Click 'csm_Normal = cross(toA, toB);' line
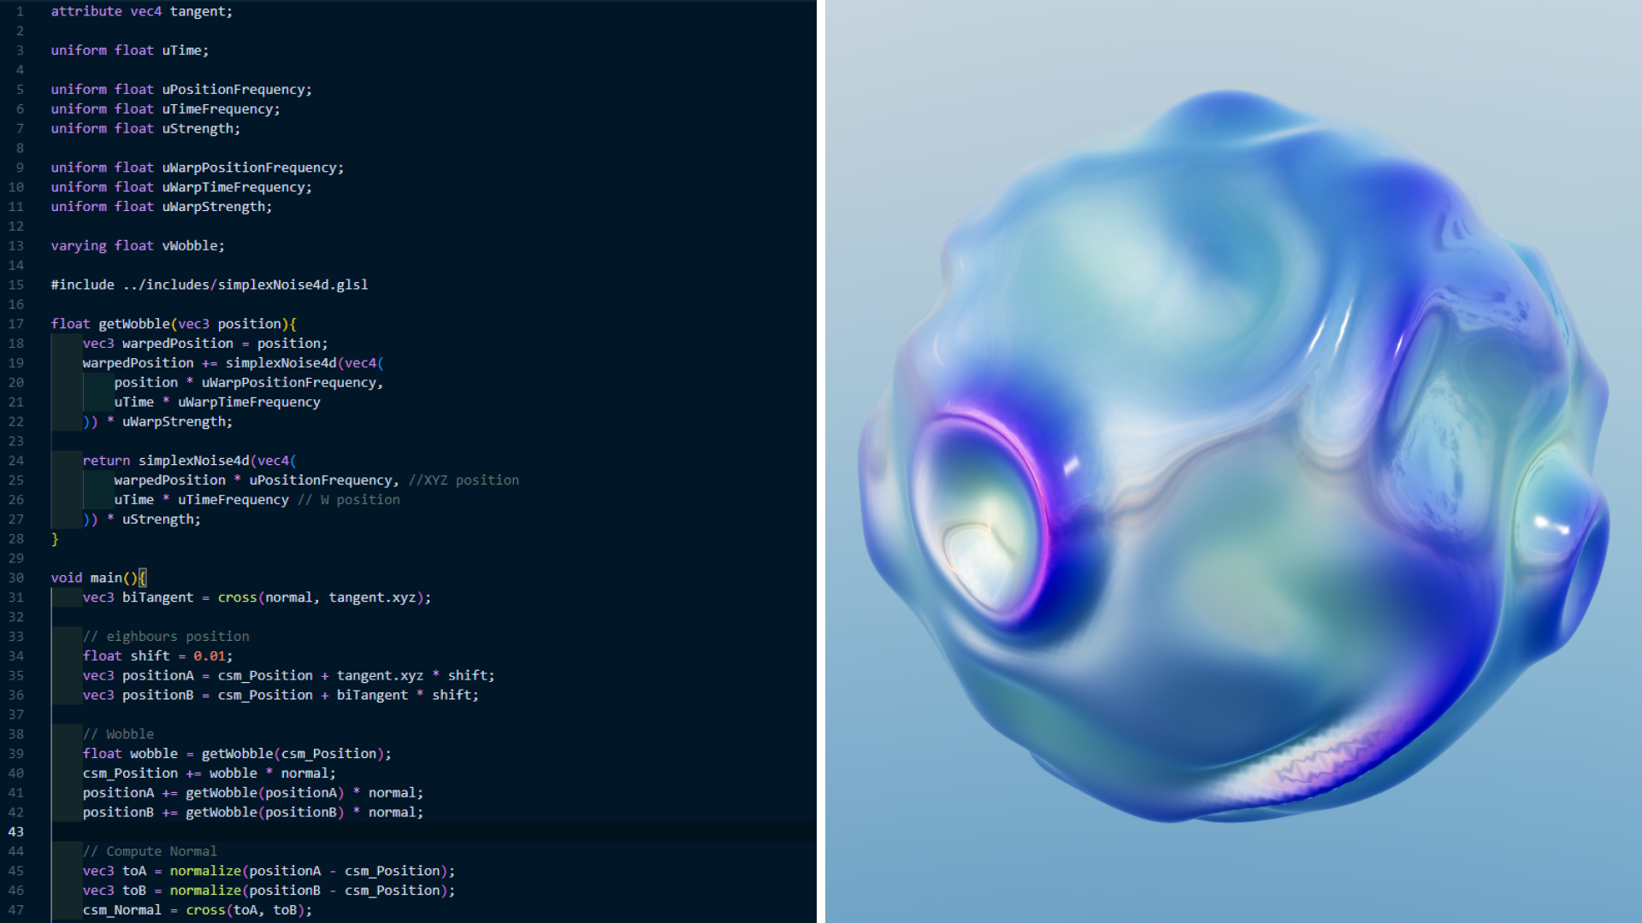Image resolution: width=1642 pixels, height=923 pixels. [198, 911]
